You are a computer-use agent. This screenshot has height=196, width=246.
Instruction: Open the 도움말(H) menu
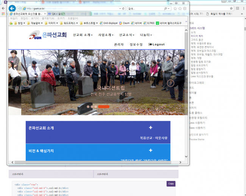point(73,19)
